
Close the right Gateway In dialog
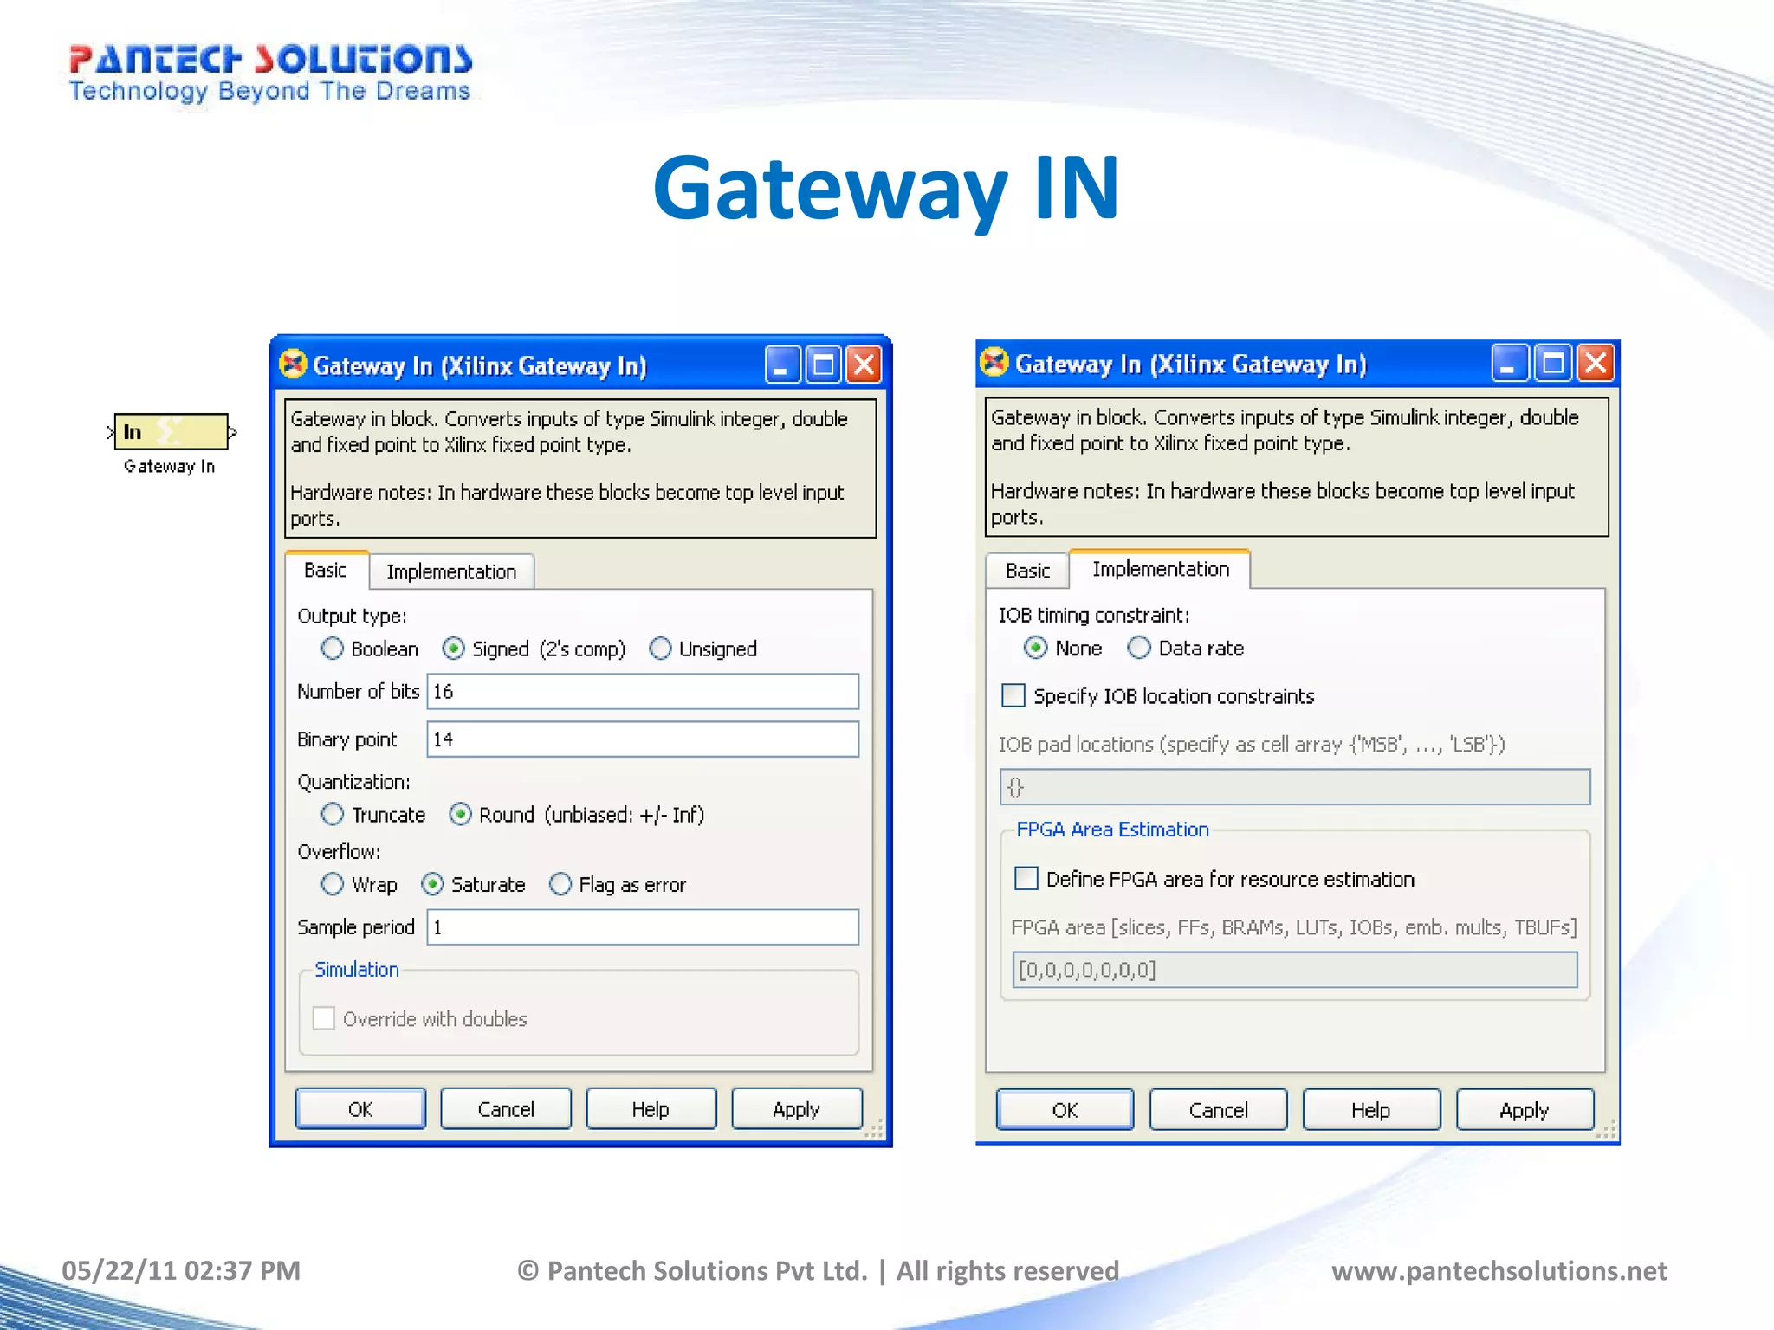point(1596,363)
